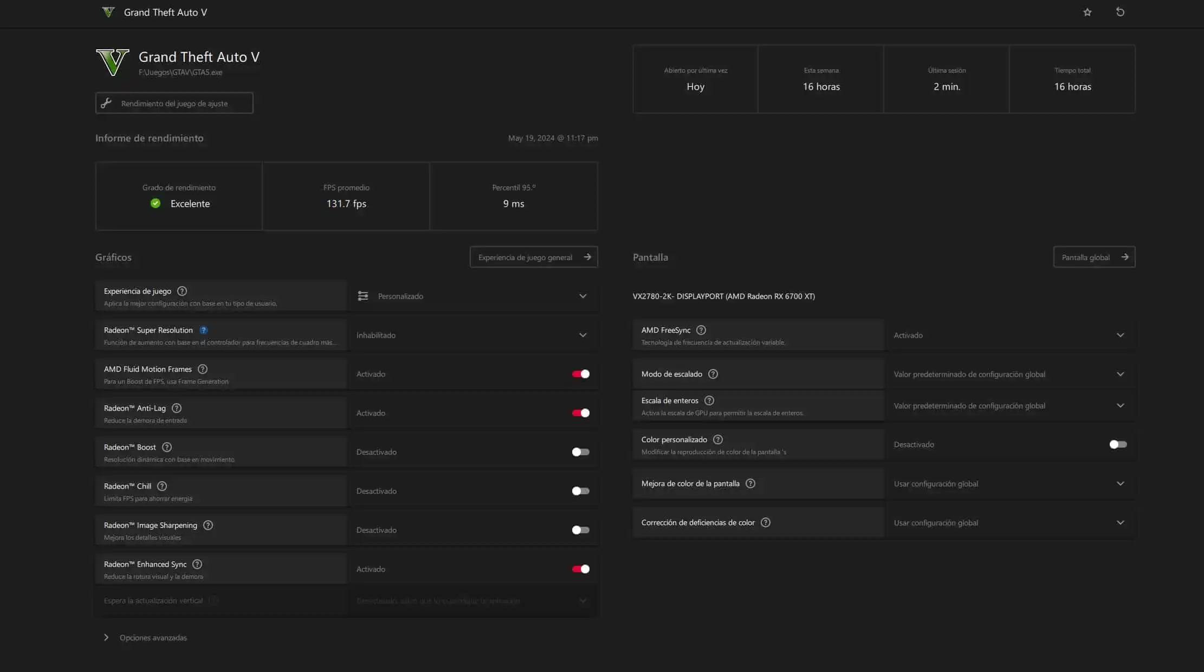The height and width of the screenshot is (672, 1204).
Task: Turn on Radeon Image Sharpening switch
Action: coord(580,530)
